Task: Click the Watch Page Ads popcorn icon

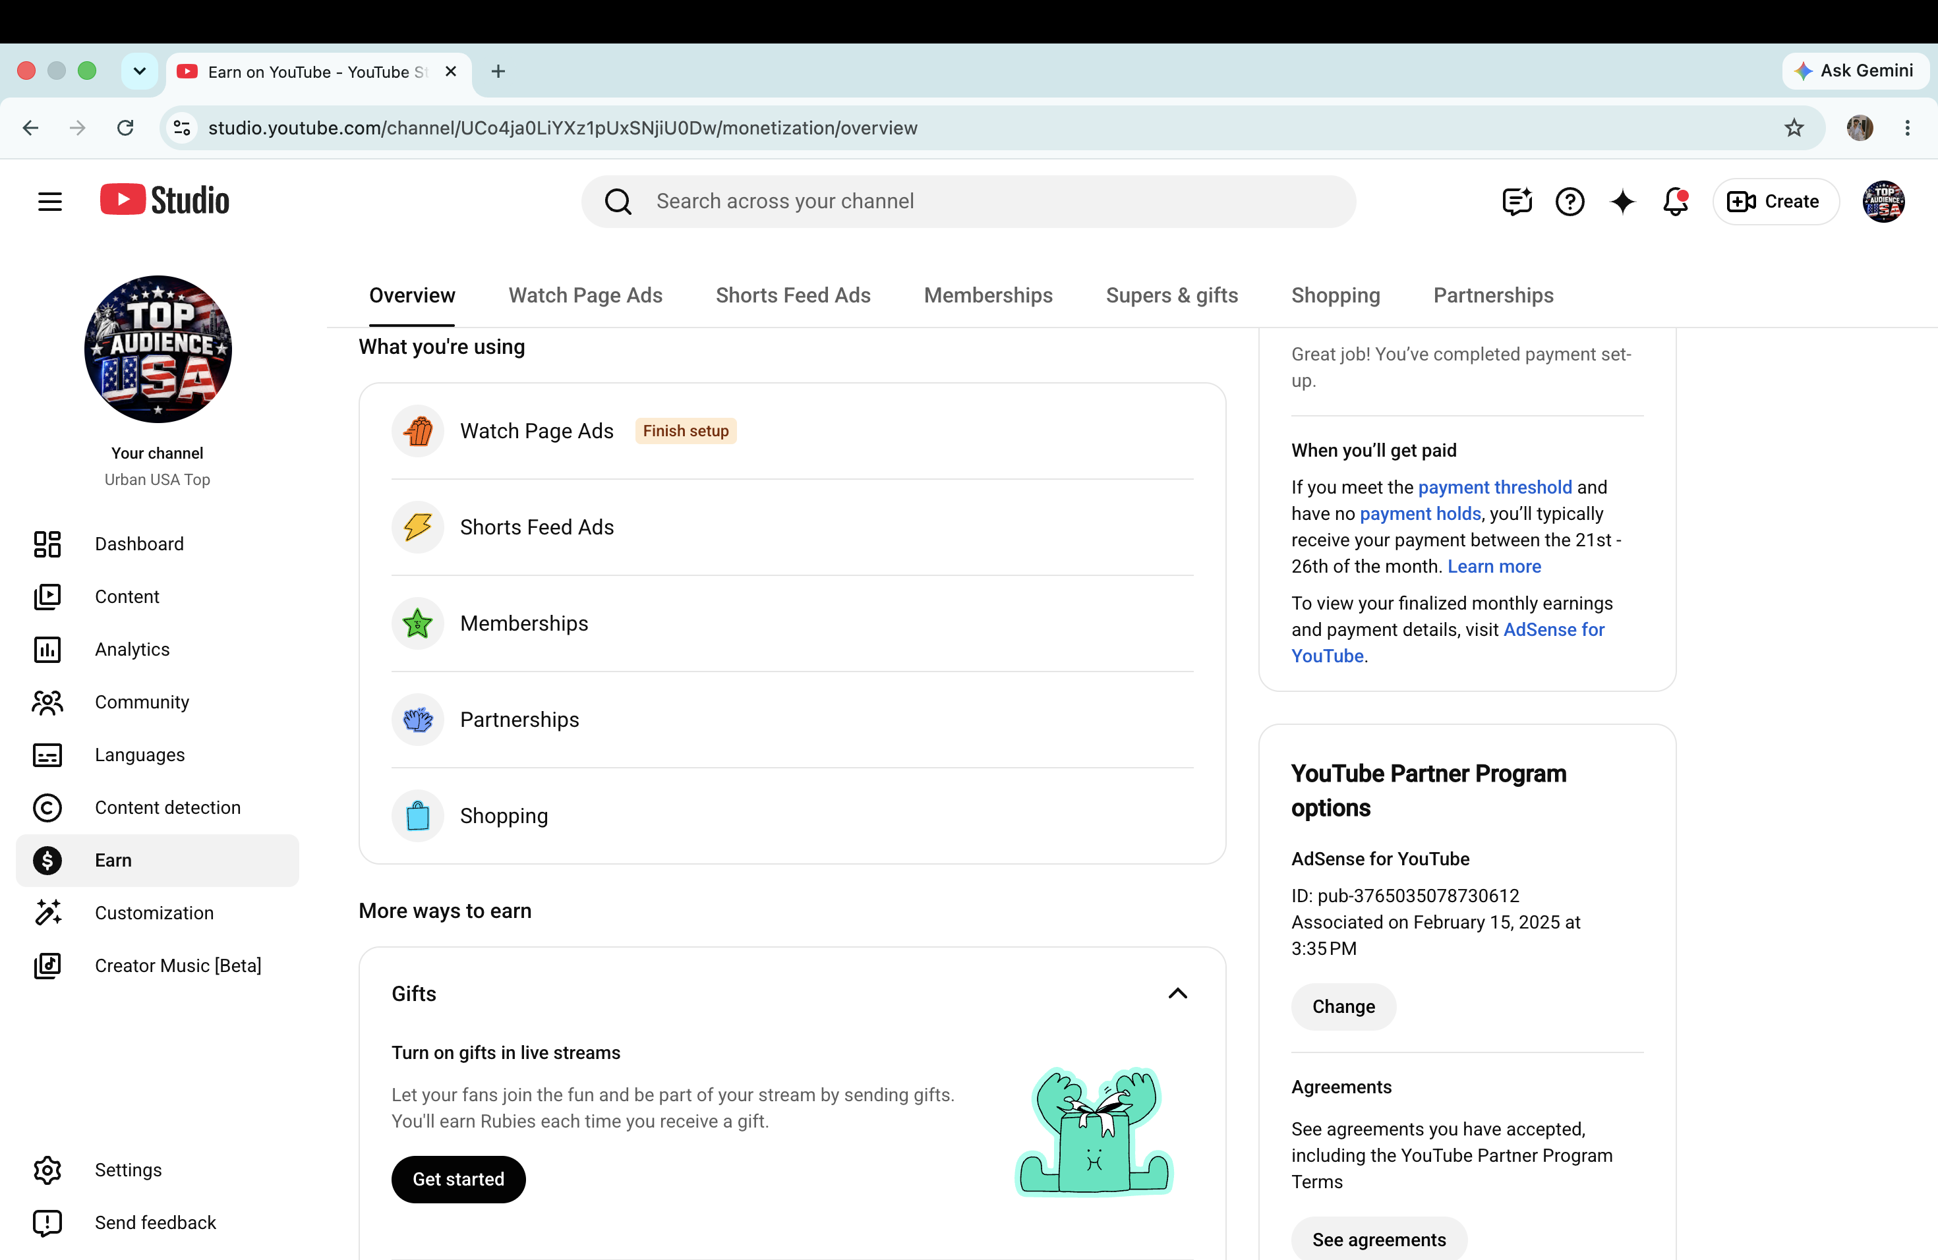Action: [418, 430]
